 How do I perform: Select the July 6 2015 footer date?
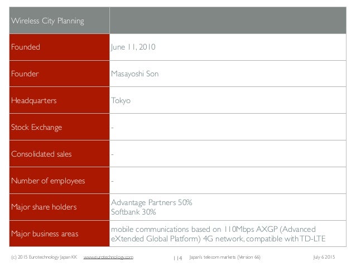click(x=334, y=256)
